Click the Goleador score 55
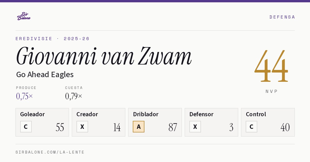The height and width of the screenshot is (162, 310). pos(60,127)
